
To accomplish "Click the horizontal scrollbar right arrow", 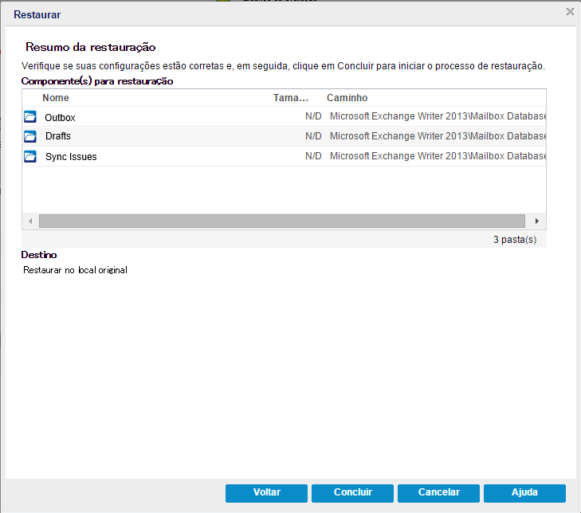I will [x=536, y=221].
